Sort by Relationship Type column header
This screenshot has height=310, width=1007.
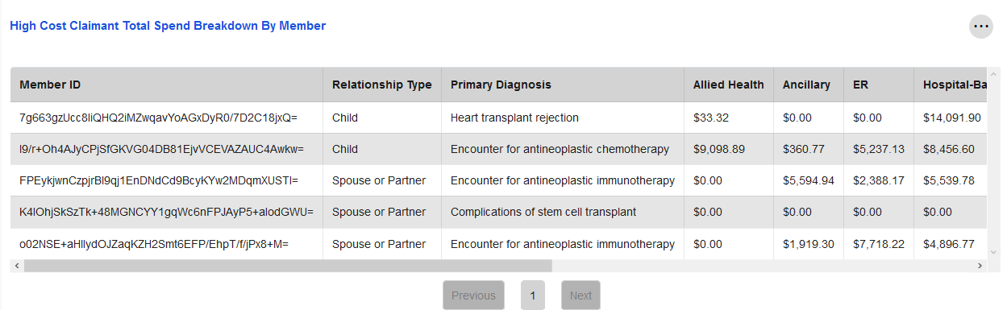382,85
